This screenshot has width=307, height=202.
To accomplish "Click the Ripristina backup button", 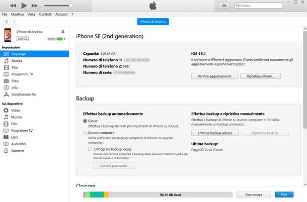I will click(265, 133).
